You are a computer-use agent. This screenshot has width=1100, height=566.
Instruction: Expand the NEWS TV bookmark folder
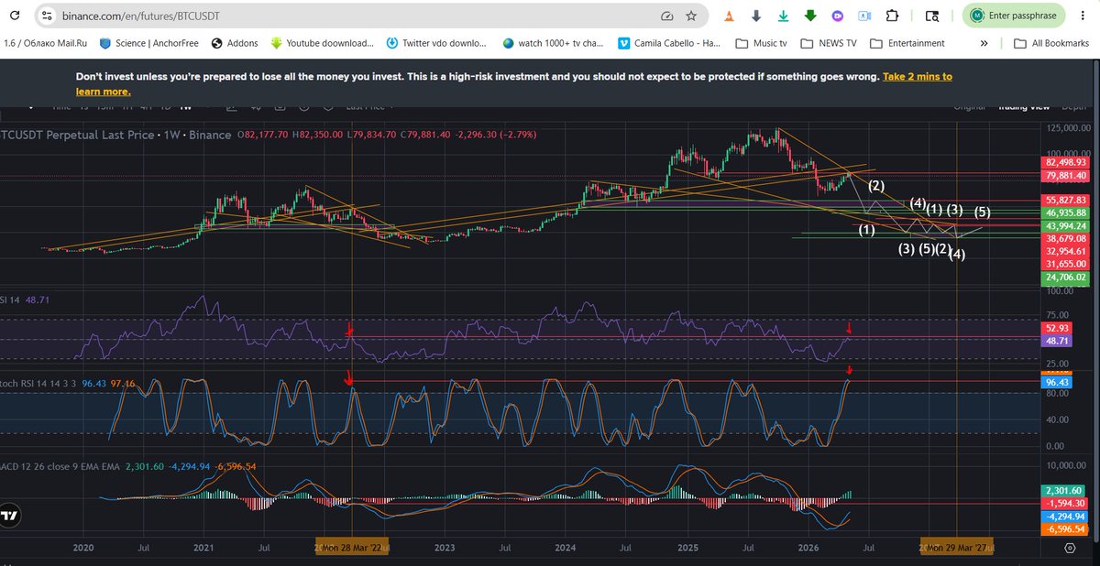click(829, 43)
